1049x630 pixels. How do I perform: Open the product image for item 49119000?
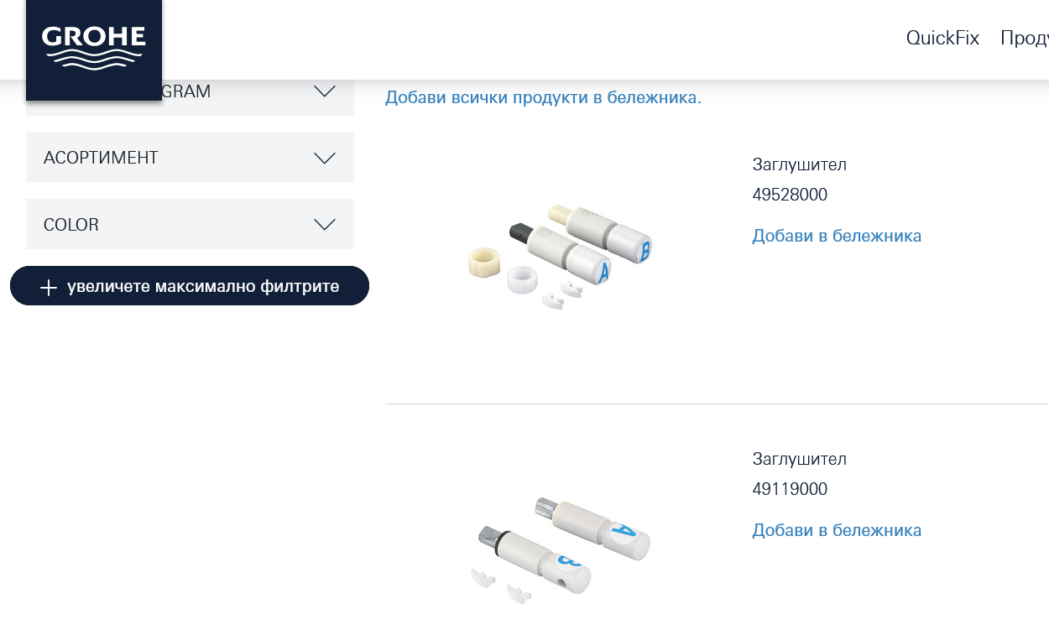point(559,547)
